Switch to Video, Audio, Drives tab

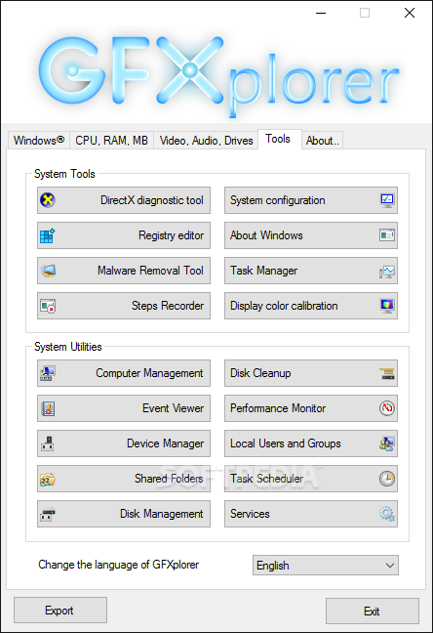[206, 141]
